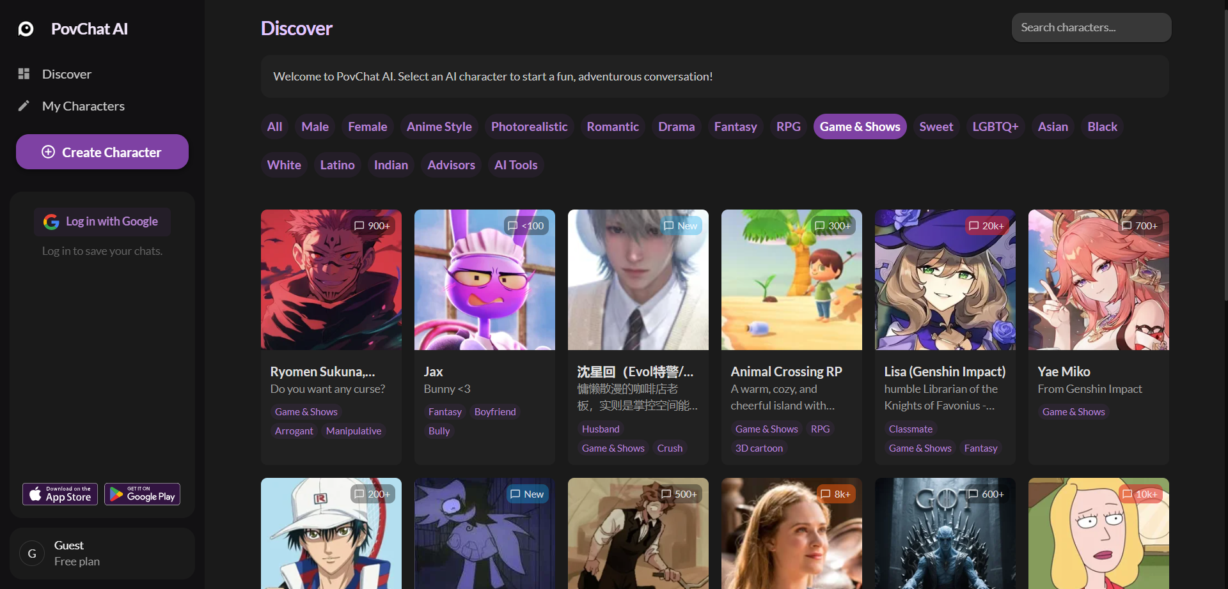Image resolution: width=1228 pixels, height=589 pixels.
Task: Choose the Romantic category
Action: click(613, 126)
